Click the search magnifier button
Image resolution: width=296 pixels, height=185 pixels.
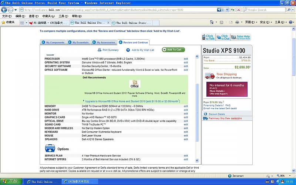(289, 10)
